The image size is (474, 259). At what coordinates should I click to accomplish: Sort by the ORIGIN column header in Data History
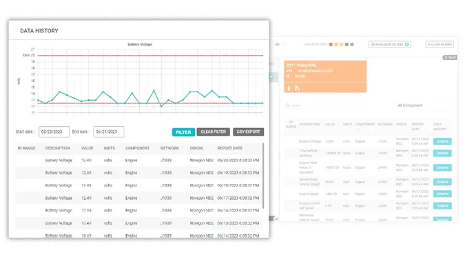pyautogui.click(x=196, y=148)
